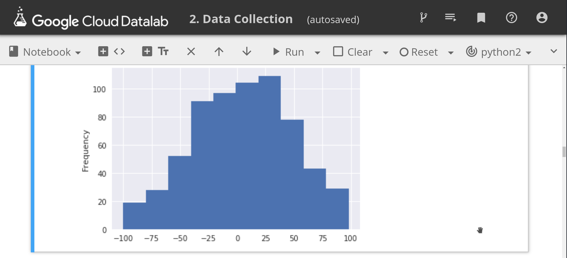Insert a new code cell
567x258 pixels.
pyautogui.click(x=103, y=51)
